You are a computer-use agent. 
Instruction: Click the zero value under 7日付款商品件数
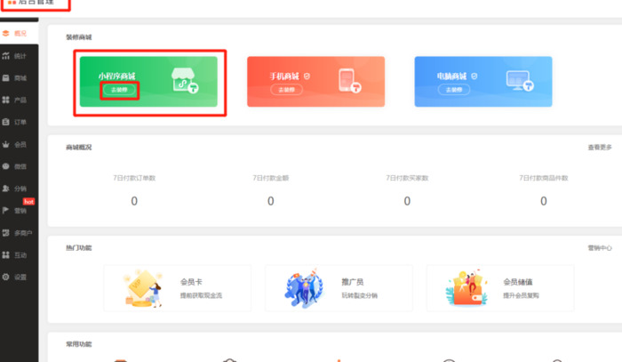click(x=544, y=201)
